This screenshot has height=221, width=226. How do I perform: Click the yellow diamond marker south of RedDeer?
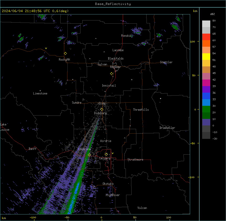(112, 74)
